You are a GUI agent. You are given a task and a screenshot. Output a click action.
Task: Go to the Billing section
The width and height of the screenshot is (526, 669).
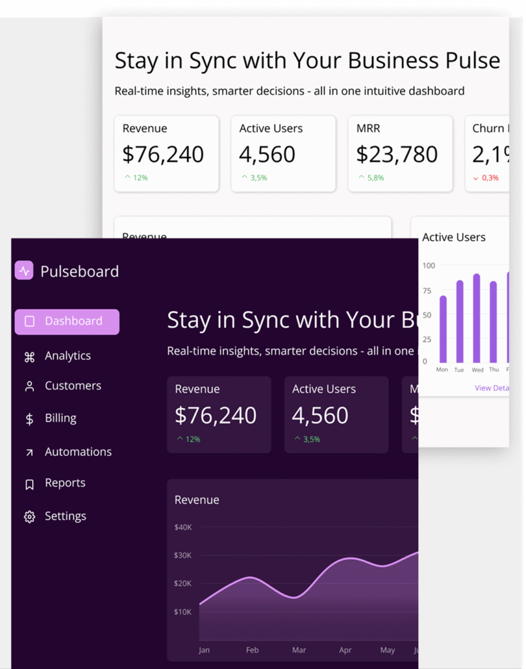point(60,418)
